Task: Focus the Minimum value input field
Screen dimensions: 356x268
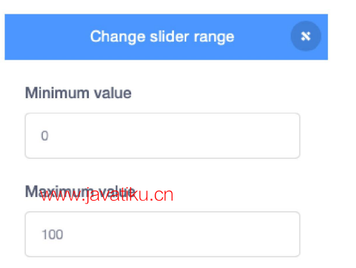Action: pyautogui.click(x=163, y=135)
